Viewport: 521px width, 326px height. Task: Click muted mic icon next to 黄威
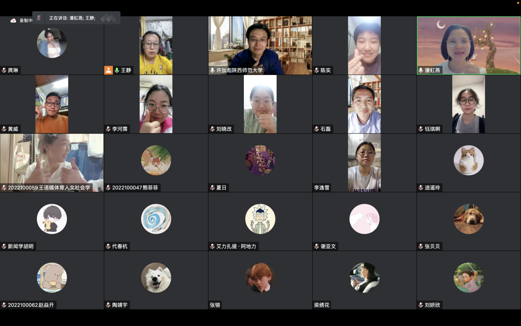(4, 129)
